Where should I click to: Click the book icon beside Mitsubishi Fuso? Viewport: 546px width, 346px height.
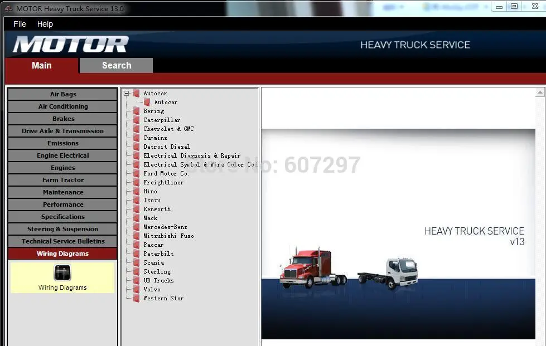click(137, 236)
